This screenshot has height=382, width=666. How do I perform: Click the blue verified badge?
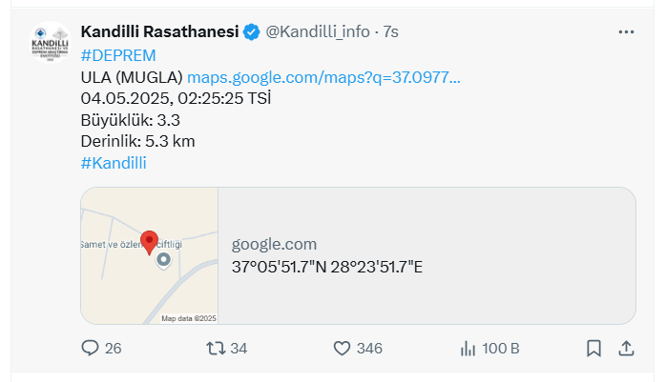point(252,32)
